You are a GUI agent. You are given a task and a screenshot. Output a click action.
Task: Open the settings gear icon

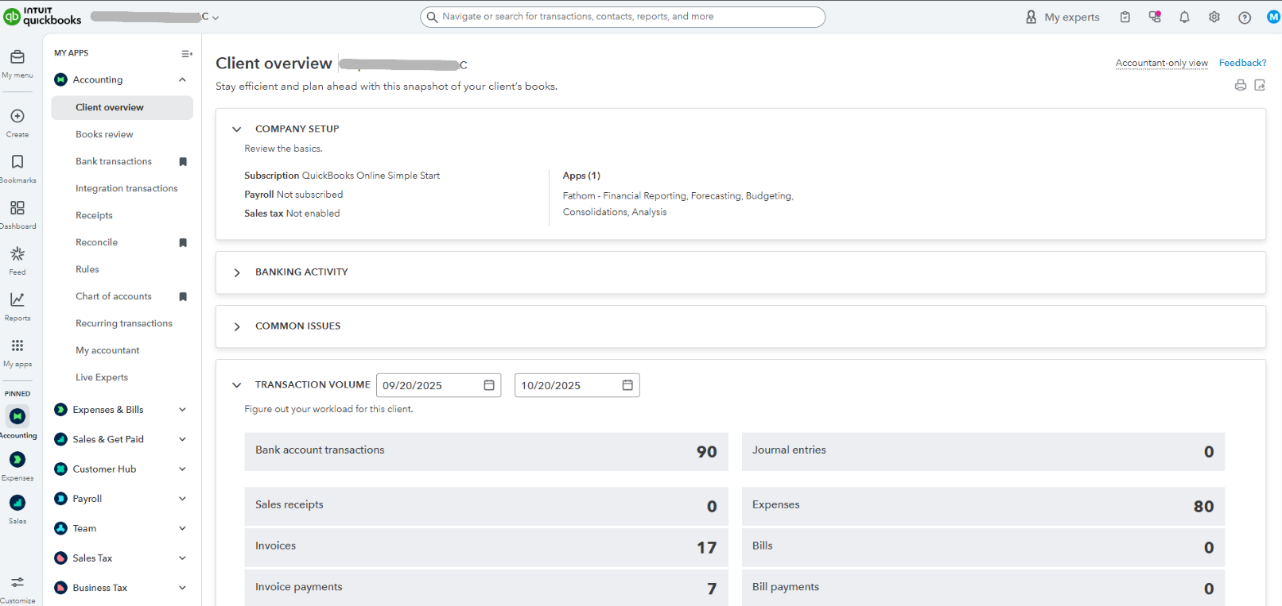(x=1214, y=17)
